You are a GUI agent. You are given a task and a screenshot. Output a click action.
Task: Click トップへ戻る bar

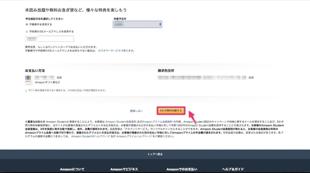click(155, 154)
